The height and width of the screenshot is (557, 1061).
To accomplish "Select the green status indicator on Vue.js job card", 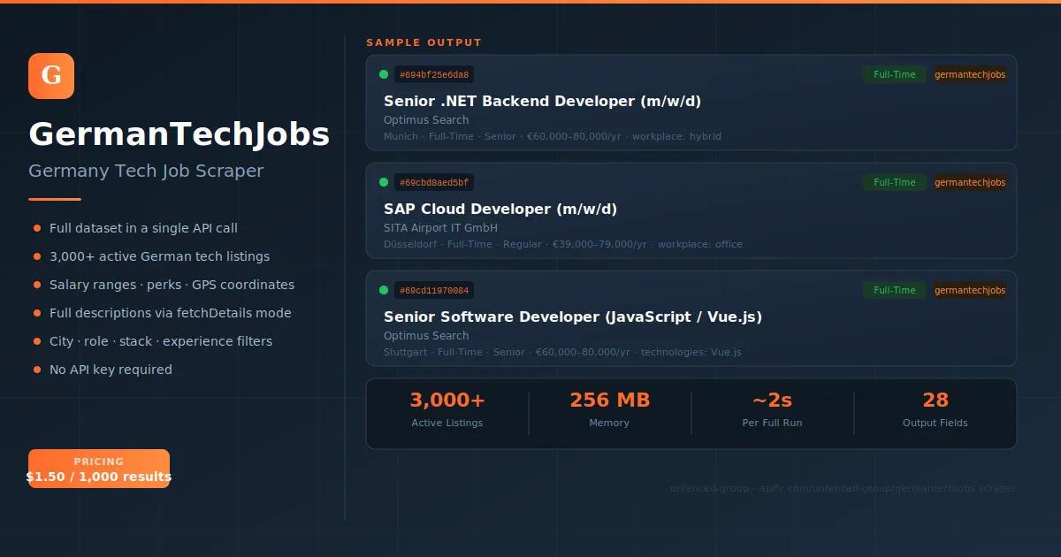I will pos(383,290).
